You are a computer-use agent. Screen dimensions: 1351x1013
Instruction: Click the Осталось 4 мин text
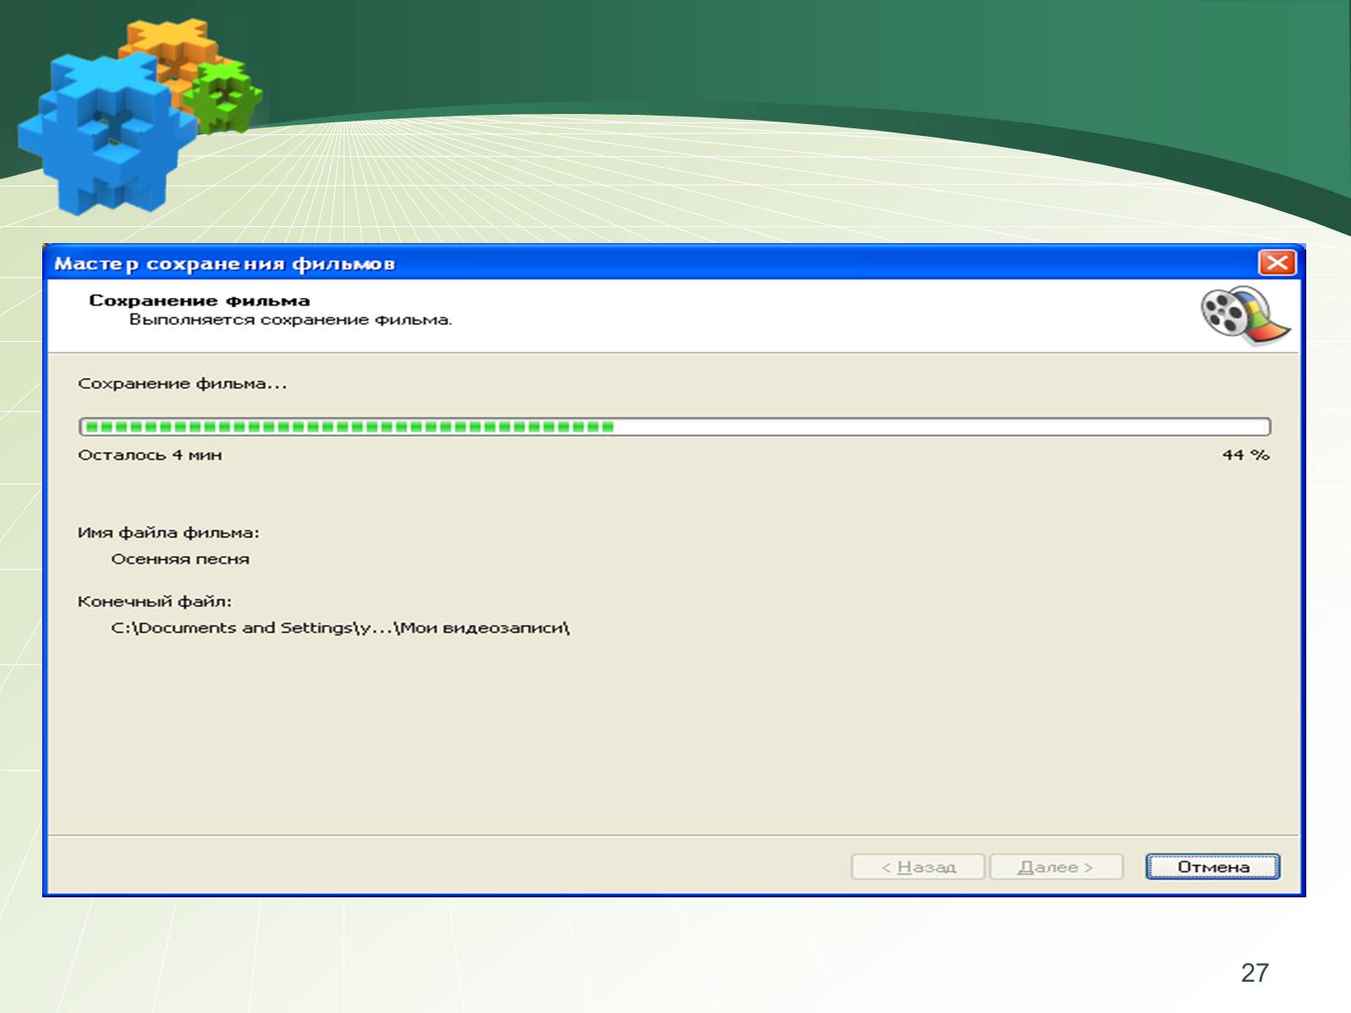tap(149, 455)
